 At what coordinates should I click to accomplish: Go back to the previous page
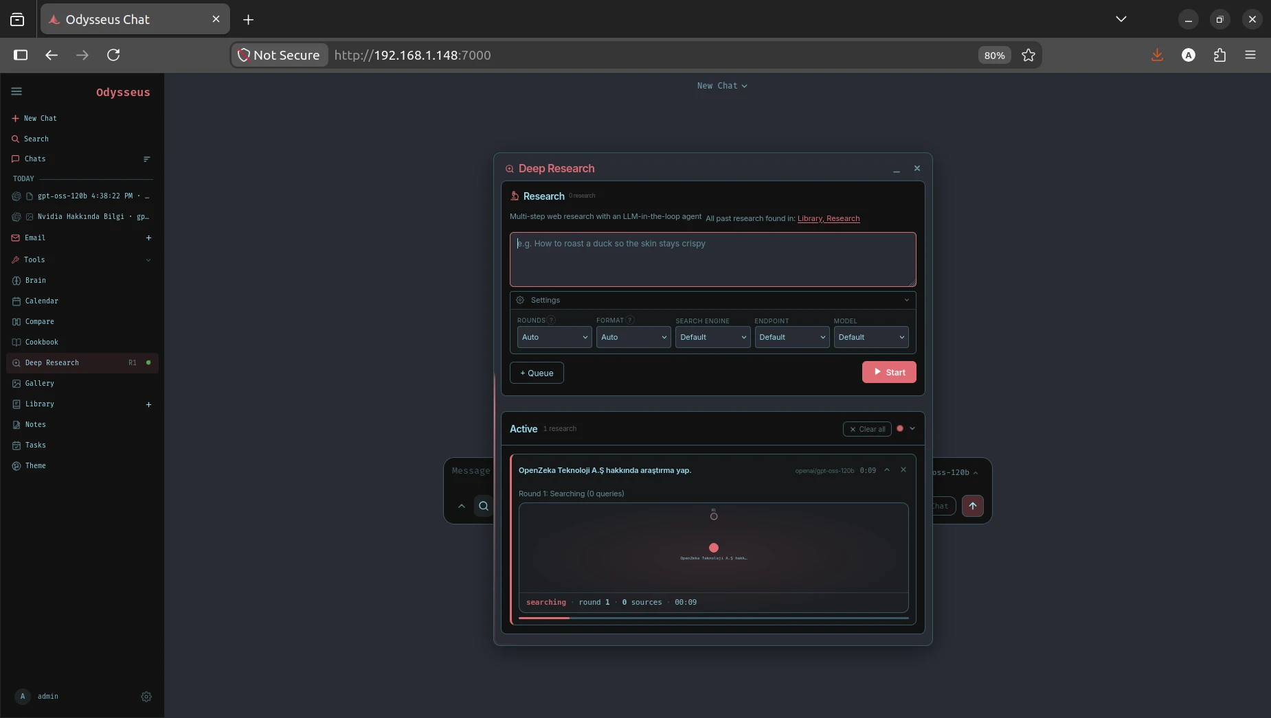click(52, 55)
